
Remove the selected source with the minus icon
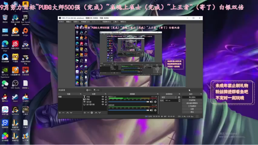(88, 112)
